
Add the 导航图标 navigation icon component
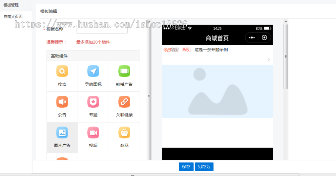[x=93, y=76]
